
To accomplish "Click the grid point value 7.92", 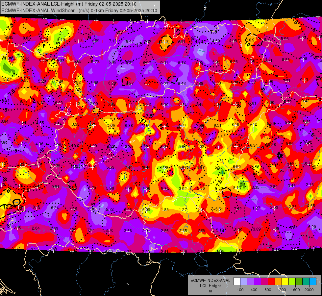I will click(x=77, y=82).
